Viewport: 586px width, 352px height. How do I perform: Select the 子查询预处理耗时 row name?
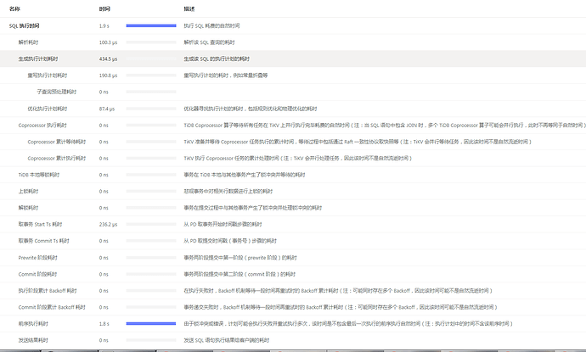[x=56, y=92]
